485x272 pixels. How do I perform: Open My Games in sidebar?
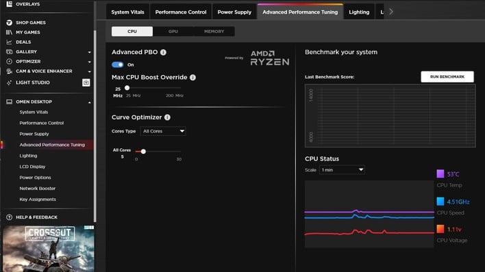pyautogui.click(x=28, y=32)
